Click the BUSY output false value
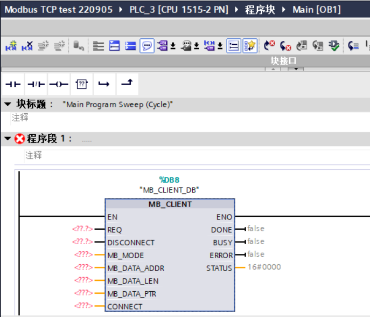This screenshot has width=370, height=317. tap(256, 242)
